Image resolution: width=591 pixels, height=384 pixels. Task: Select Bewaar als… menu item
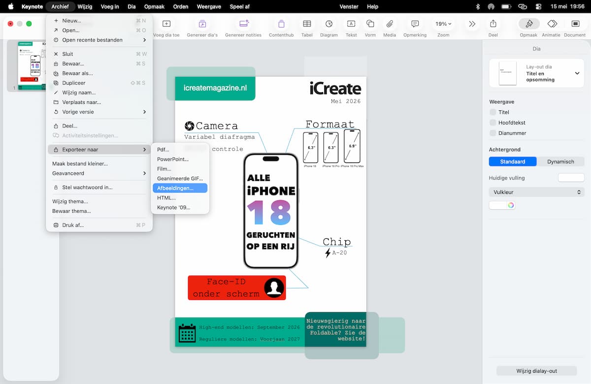point(99,73)
